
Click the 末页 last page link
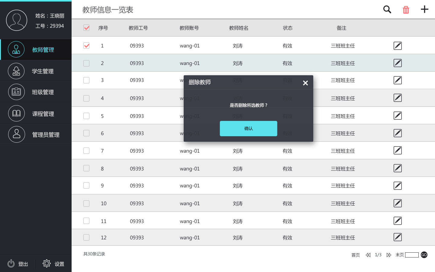tap(400, 255)
